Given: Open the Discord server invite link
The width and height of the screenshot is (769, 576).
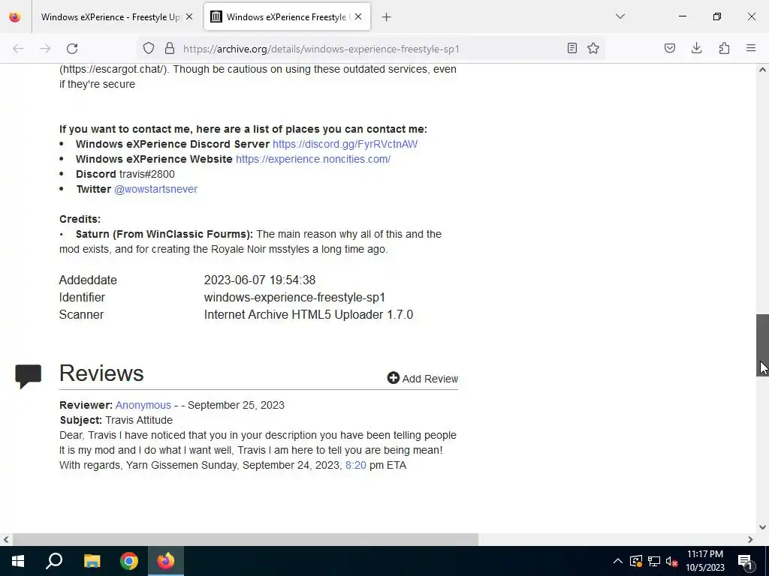Looking at the screenshot, I should (x=345, y=144).
